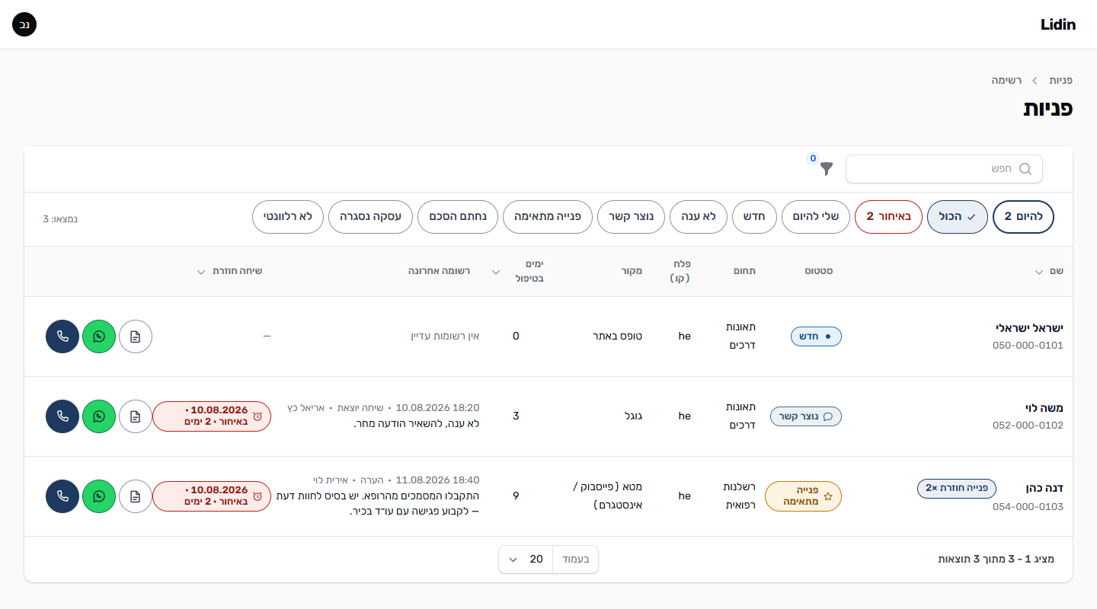Screen dimensions: 1097x609
Task: Toggle the הכול filter chip
Action: coord(958,217)
